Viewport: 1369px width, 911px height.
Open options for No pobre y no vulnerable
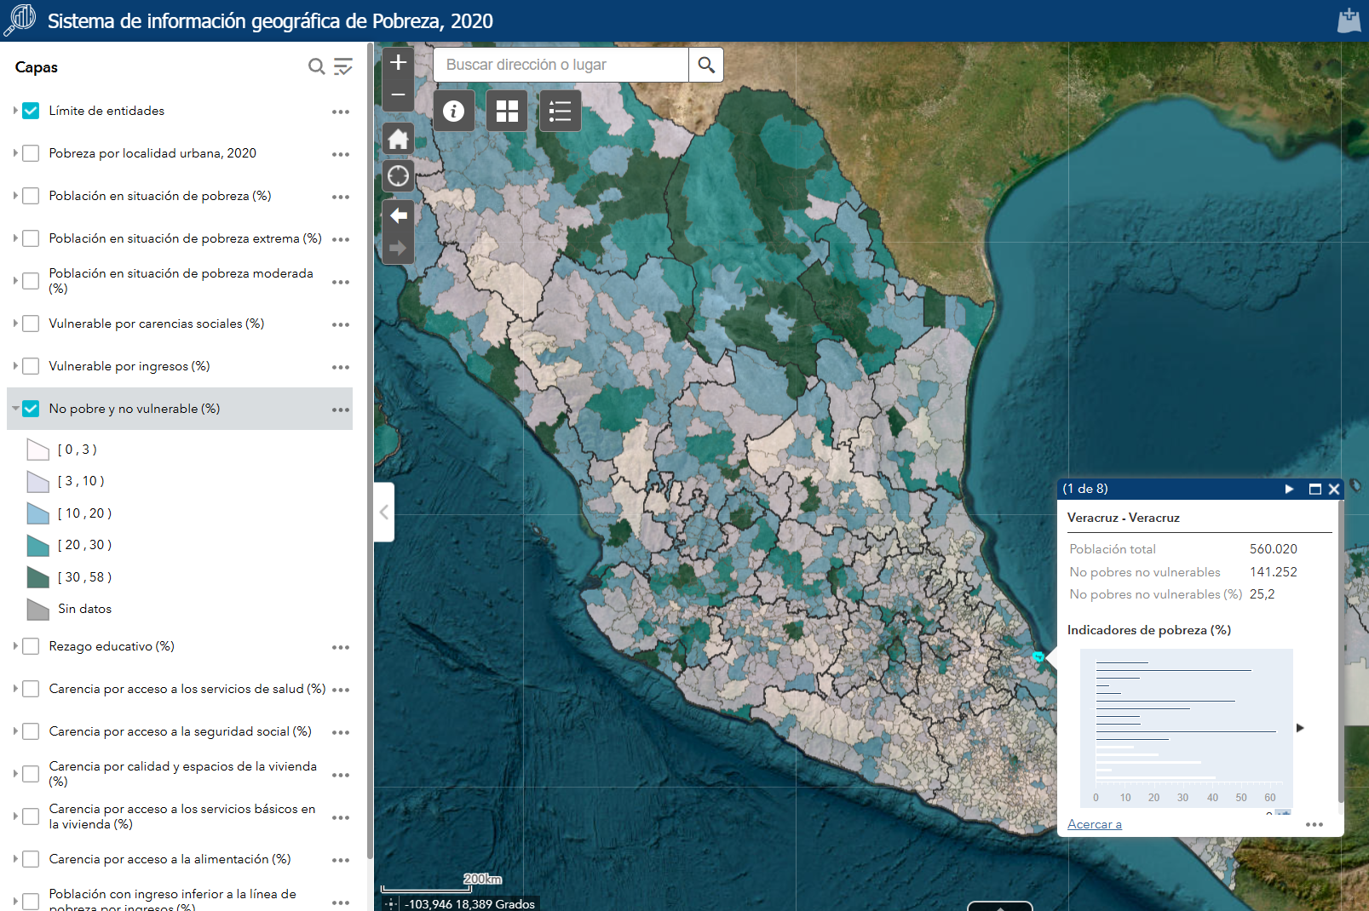click(x=341, y=410)
